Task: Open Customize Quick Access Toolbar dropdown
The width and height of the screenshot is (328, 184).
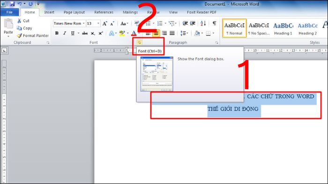Action: 38,4
